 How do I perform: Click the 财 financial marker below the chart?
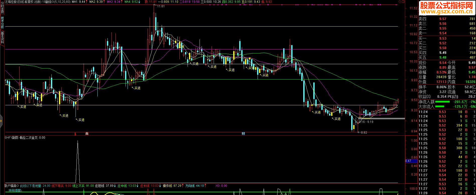(x=243, y=134)
